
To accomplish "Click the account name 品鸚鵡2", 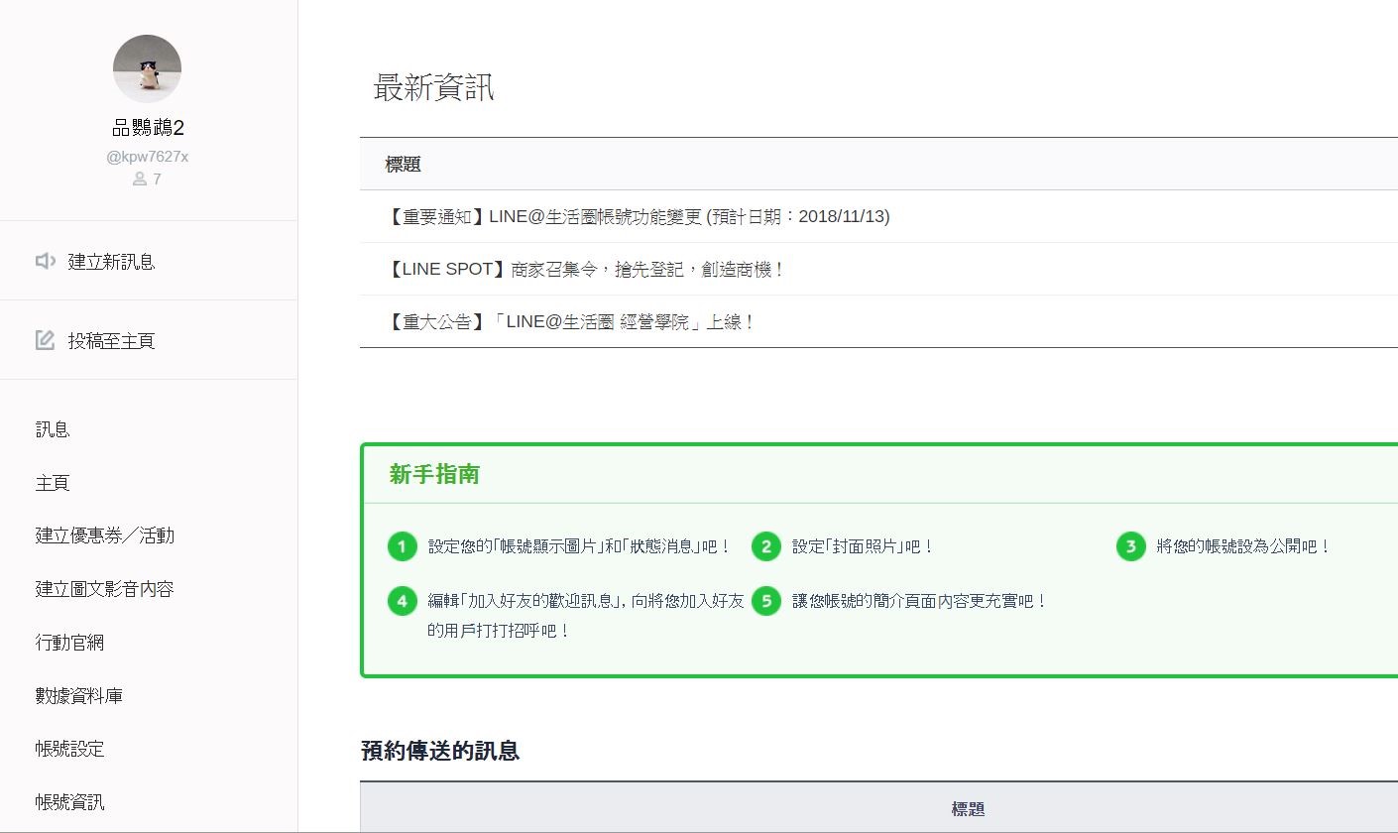I will click(x=148, y=128).
